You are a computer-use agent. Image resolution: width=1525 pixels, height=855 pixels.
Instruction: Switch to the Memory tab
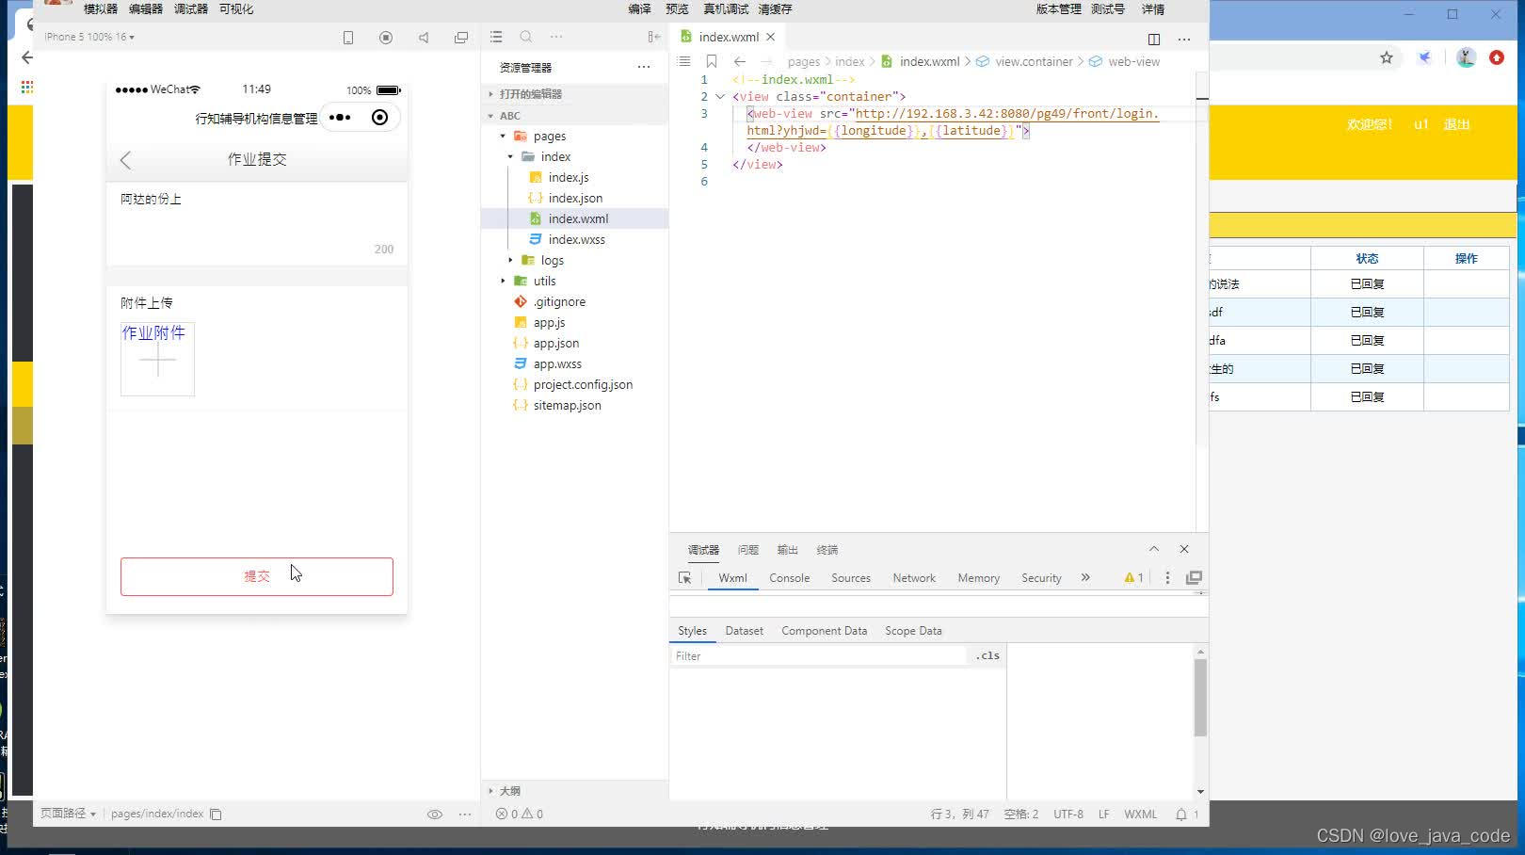(x=978, y=578)
